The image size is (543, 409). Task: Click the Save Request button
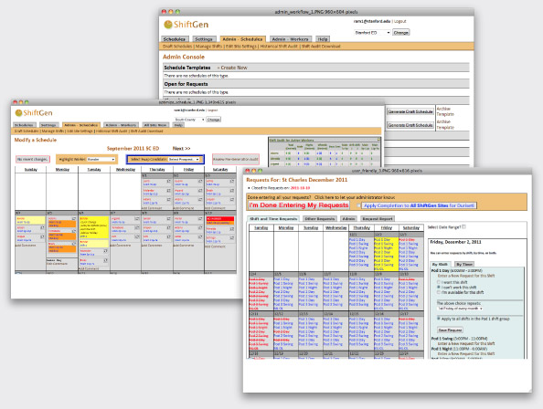(450, 330)
